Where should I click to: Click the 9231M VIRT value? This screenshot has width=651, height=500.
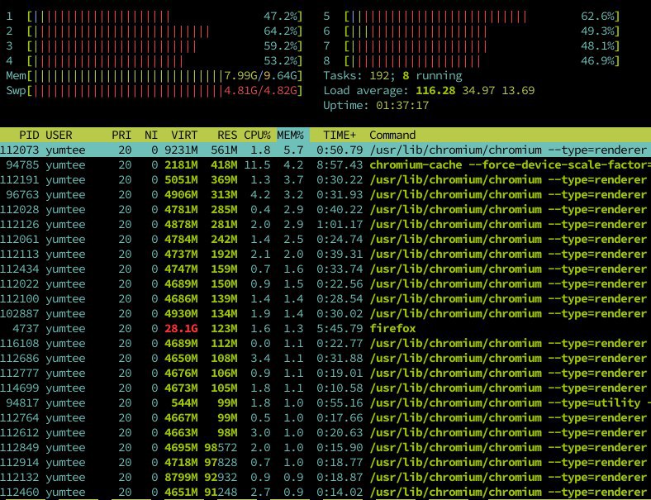coord(181,150)
